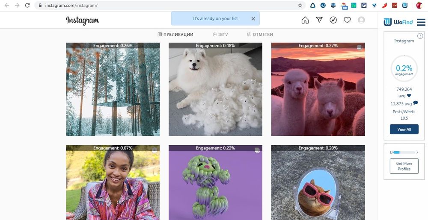The height and width of the screenshot is (220, 428).
Task: Open the info icon in WeFind panel
Action: pos(420,36)
